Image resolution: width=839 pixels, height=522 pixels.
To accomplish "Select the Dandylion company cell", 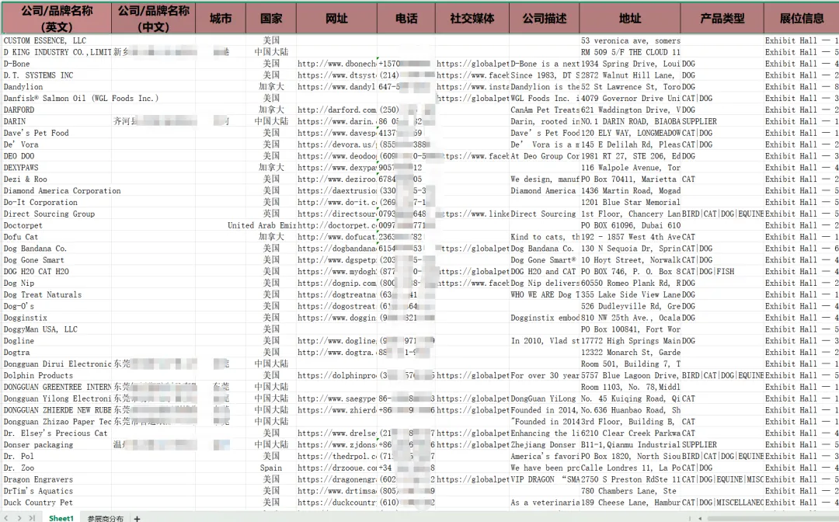I will [x=57, y=87].
